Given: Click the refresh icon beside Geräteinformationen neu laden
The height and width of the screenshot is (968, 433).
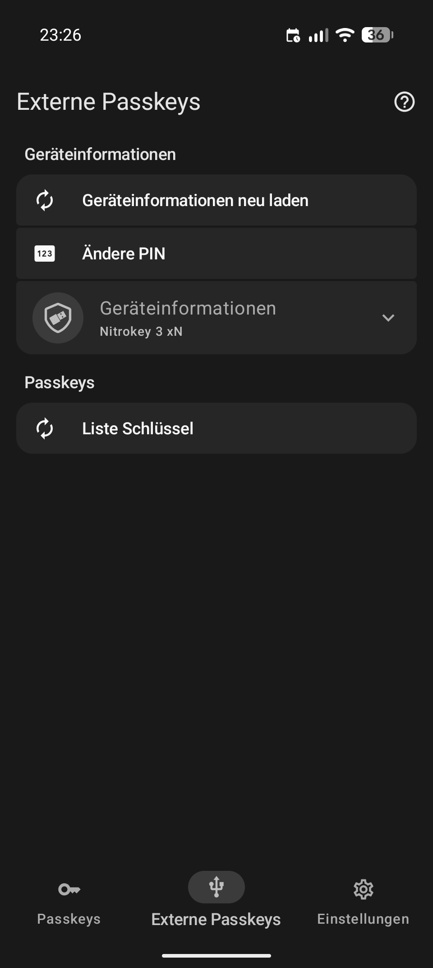Looking at the screenshot, I should tap(45, 200).
